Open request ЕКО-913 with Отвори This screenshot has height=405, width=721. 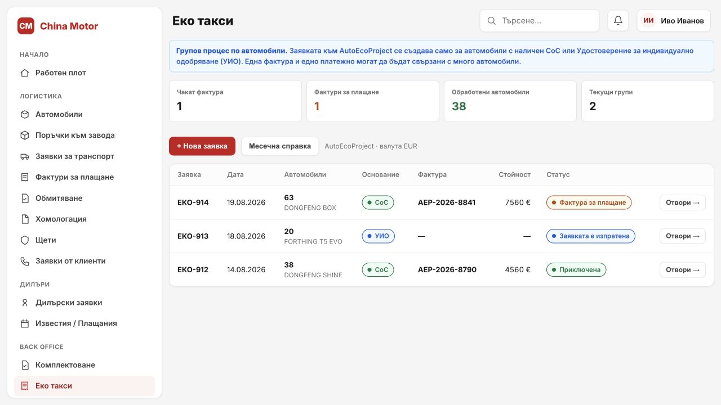(x=682, y=236)
